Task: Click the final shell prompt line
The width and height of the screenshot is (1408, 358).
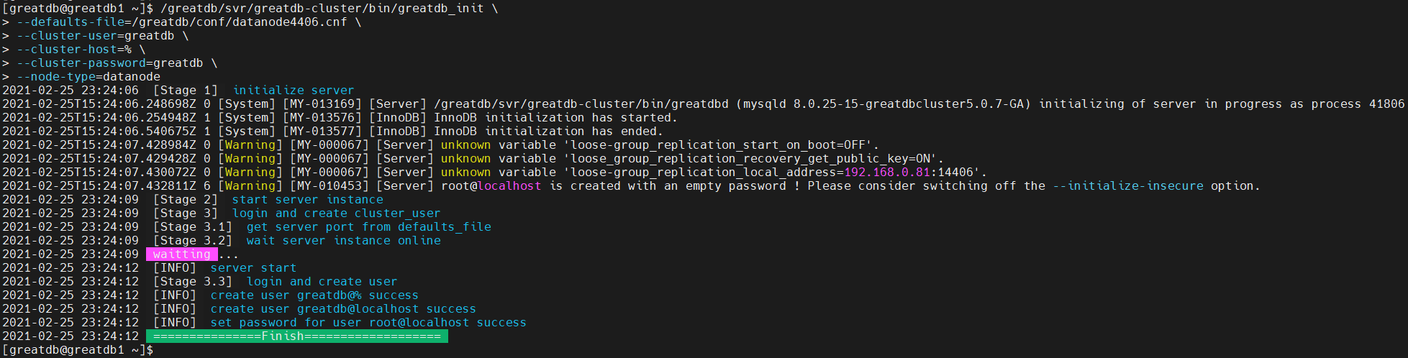Action: coord(78,350)
